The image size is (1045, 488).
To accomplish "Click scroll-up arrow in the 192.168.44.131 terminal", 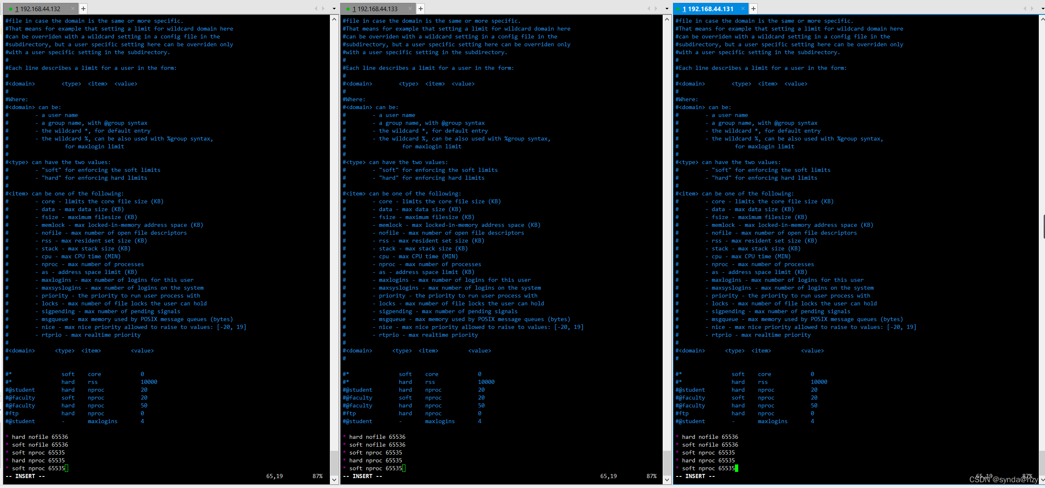I will click(1043, 19).
